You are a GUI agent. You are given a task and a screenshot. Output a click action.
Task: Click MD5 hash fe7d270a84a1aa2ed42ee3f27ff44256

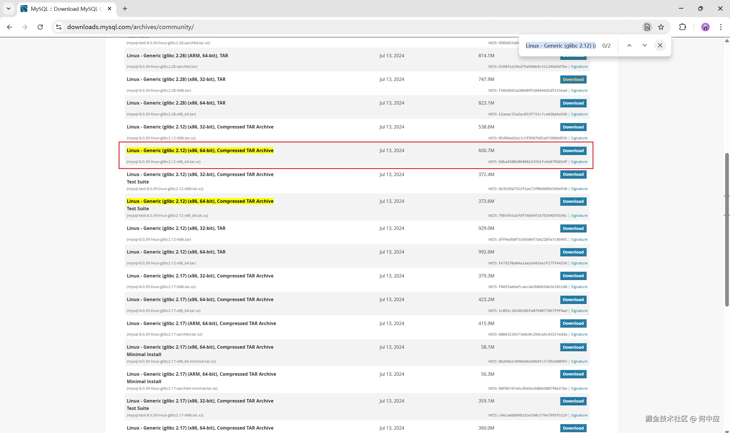pos(533,263)
